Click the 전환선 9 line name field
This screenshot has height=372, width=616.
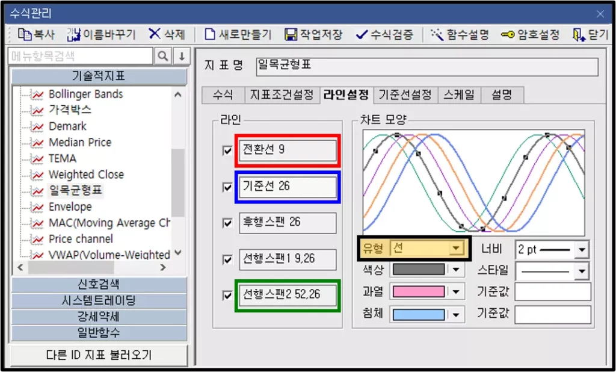coord(288,150)
